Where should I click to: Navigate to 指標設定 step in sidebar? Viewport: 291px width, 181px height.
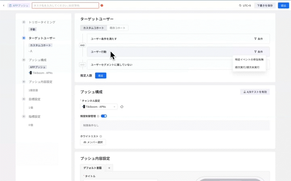coord(34,117)
